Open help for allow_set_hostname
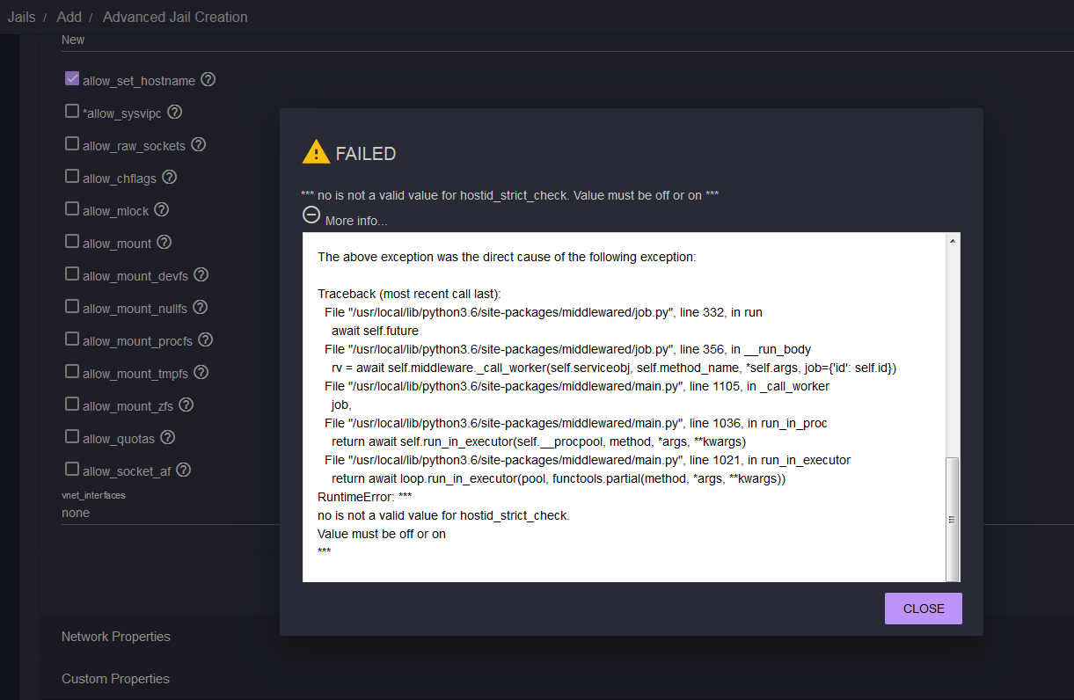The width and height of the screenshot is (1074, 700). point(208,79)
